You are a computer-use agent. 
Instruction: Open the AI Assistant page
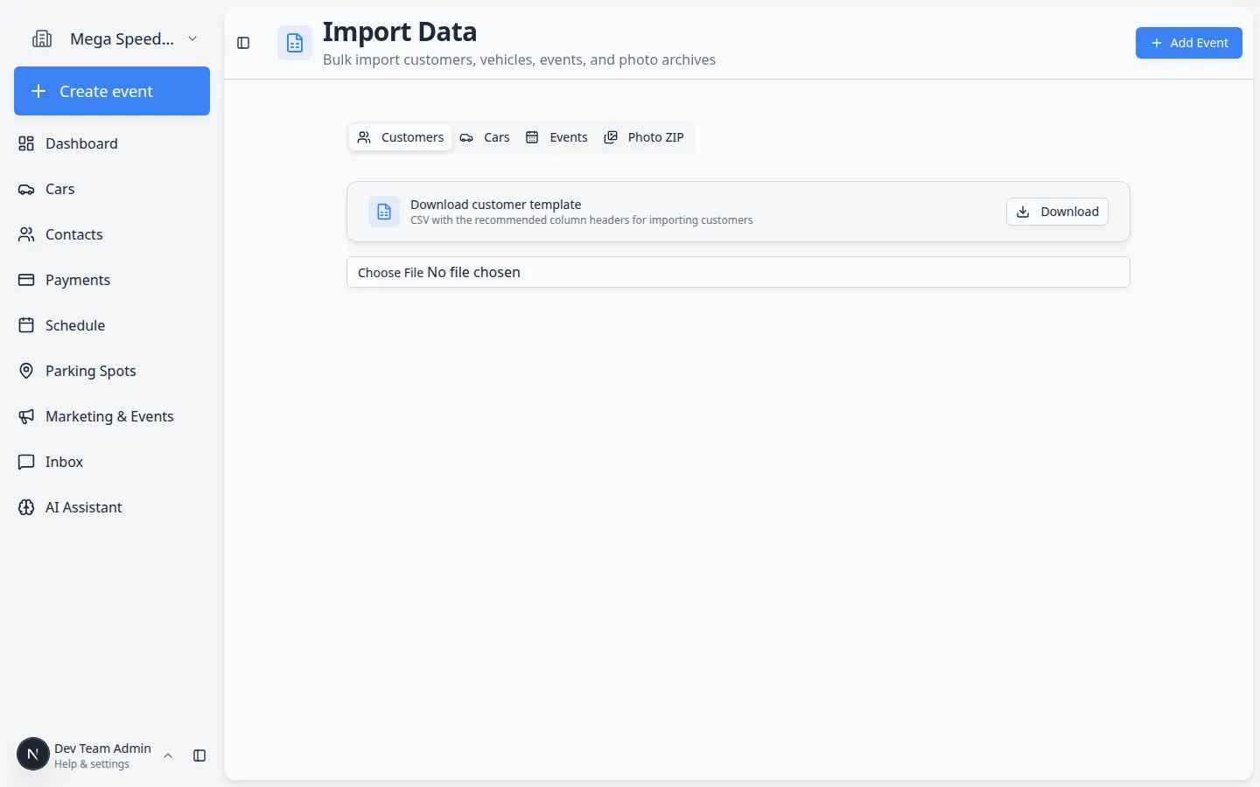point(112,507)
